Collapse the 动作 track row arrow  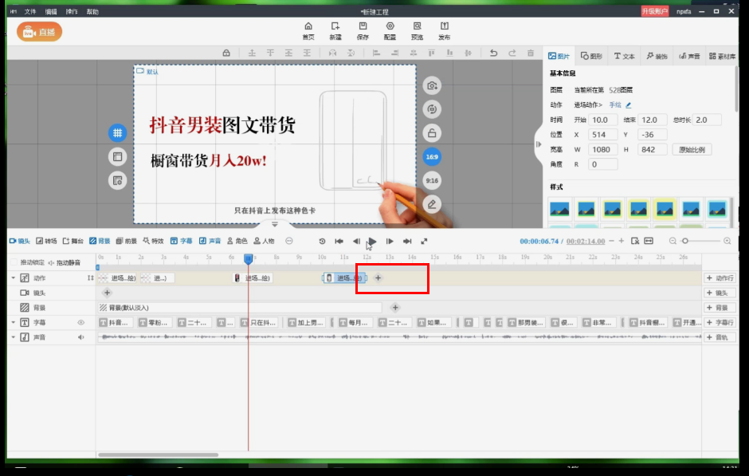[x=13, y=277]
